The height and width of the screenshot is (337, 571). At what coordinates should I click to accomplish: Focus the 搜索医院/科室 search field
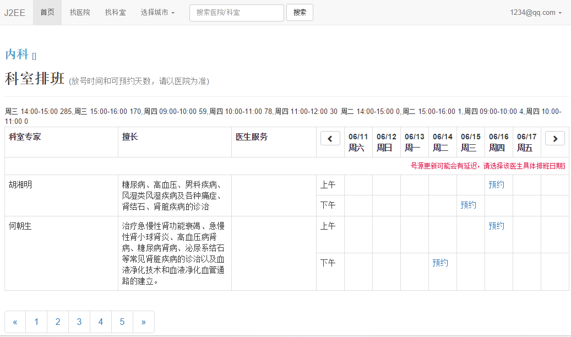237,13
